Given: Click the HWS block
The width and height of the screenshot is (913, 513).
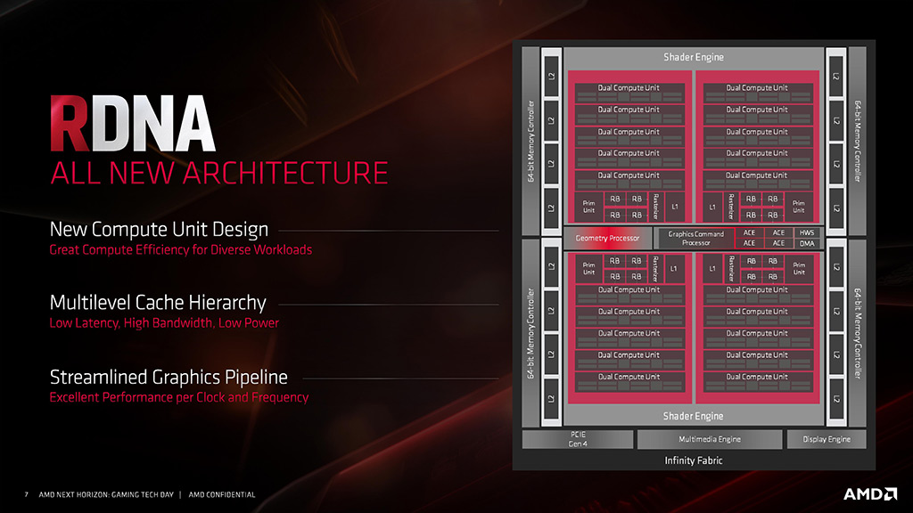Looking at the screenshot, I should tap(807, 232).
